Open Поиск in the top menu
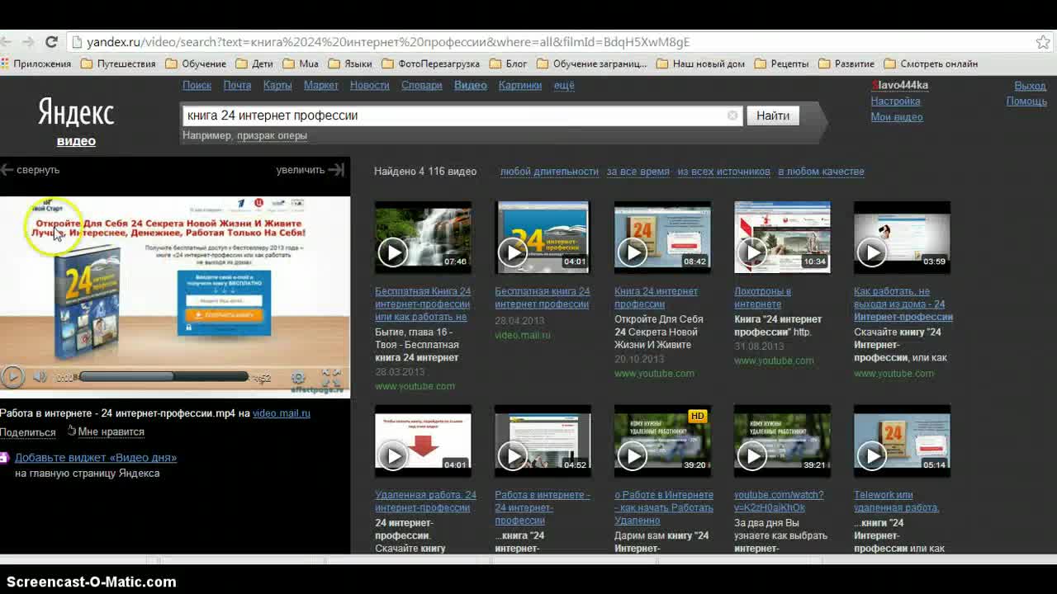The image size is (1057, 594). 197,85
